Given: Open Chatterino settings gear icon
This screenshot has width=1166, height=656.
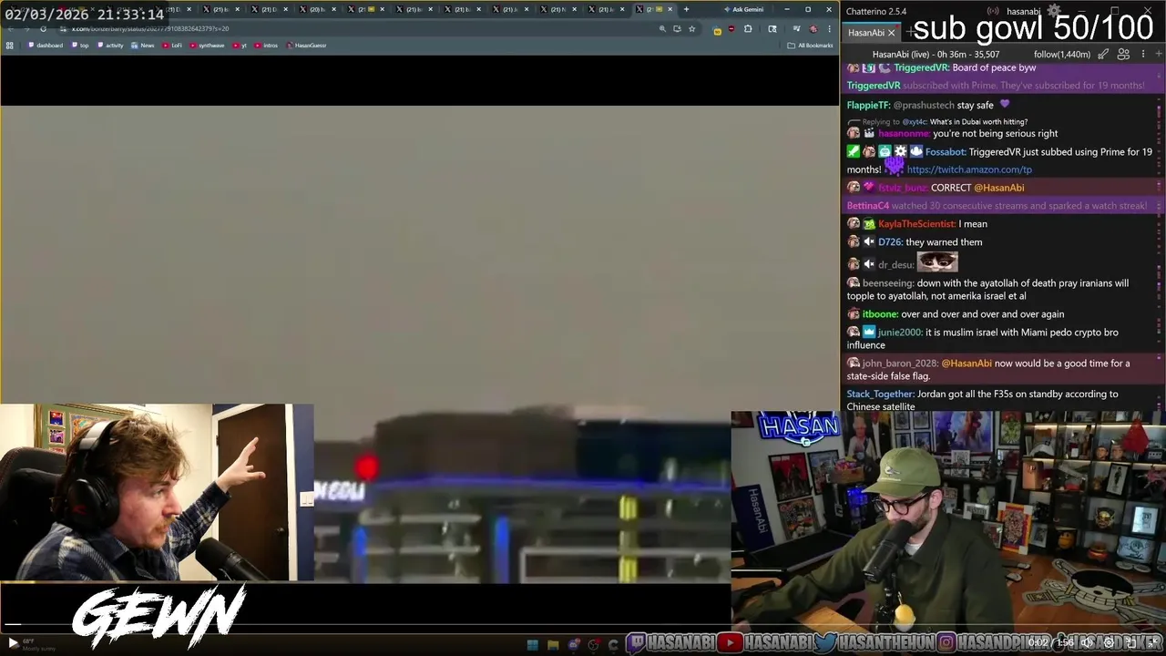Looking at the screenshot, I should pyautogui.click(x=1054, y=11).
